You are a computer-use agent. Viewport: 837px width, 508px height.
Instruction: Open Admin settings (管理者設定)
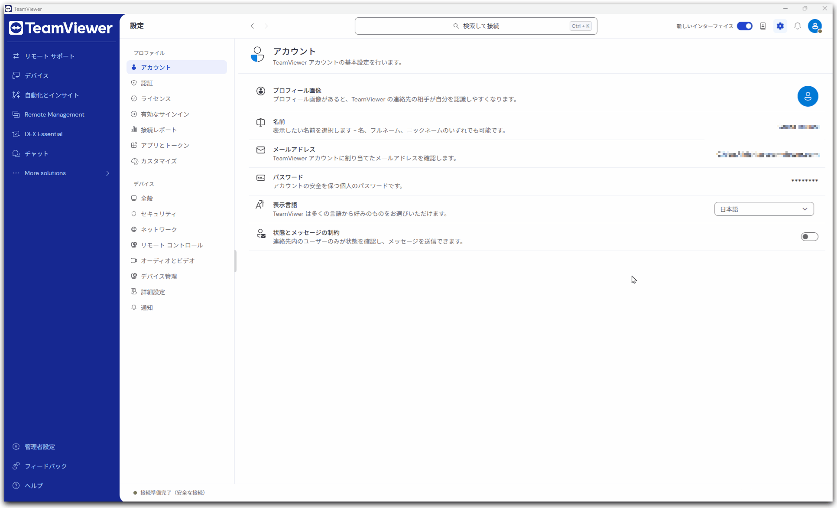pyautogui.click(x=39, y=446)
